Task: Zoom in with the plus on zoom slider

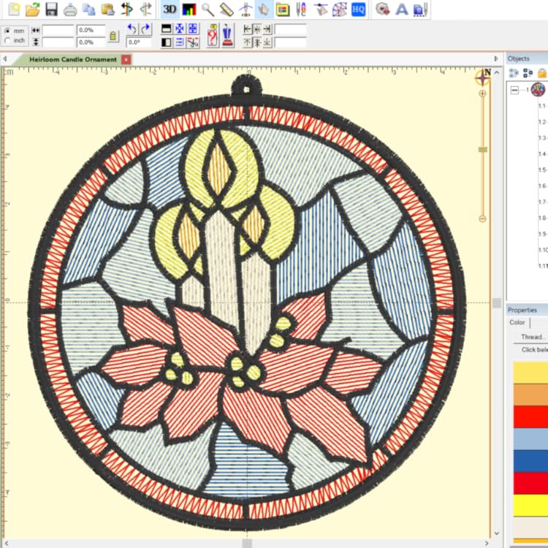Action: click(x=483, y=94)
